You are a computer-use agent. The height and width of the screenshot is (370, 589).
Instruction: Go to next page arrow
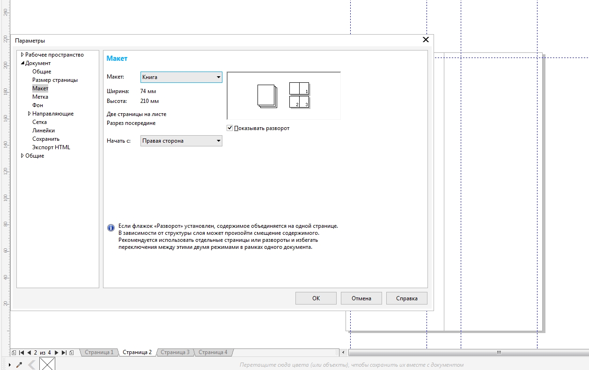point(56,352)
